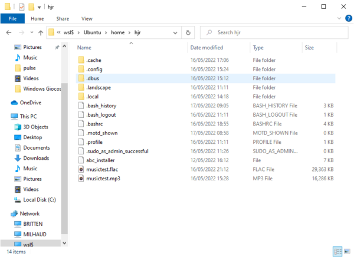Click the Search hjr input field

click(x=274, y=33)
